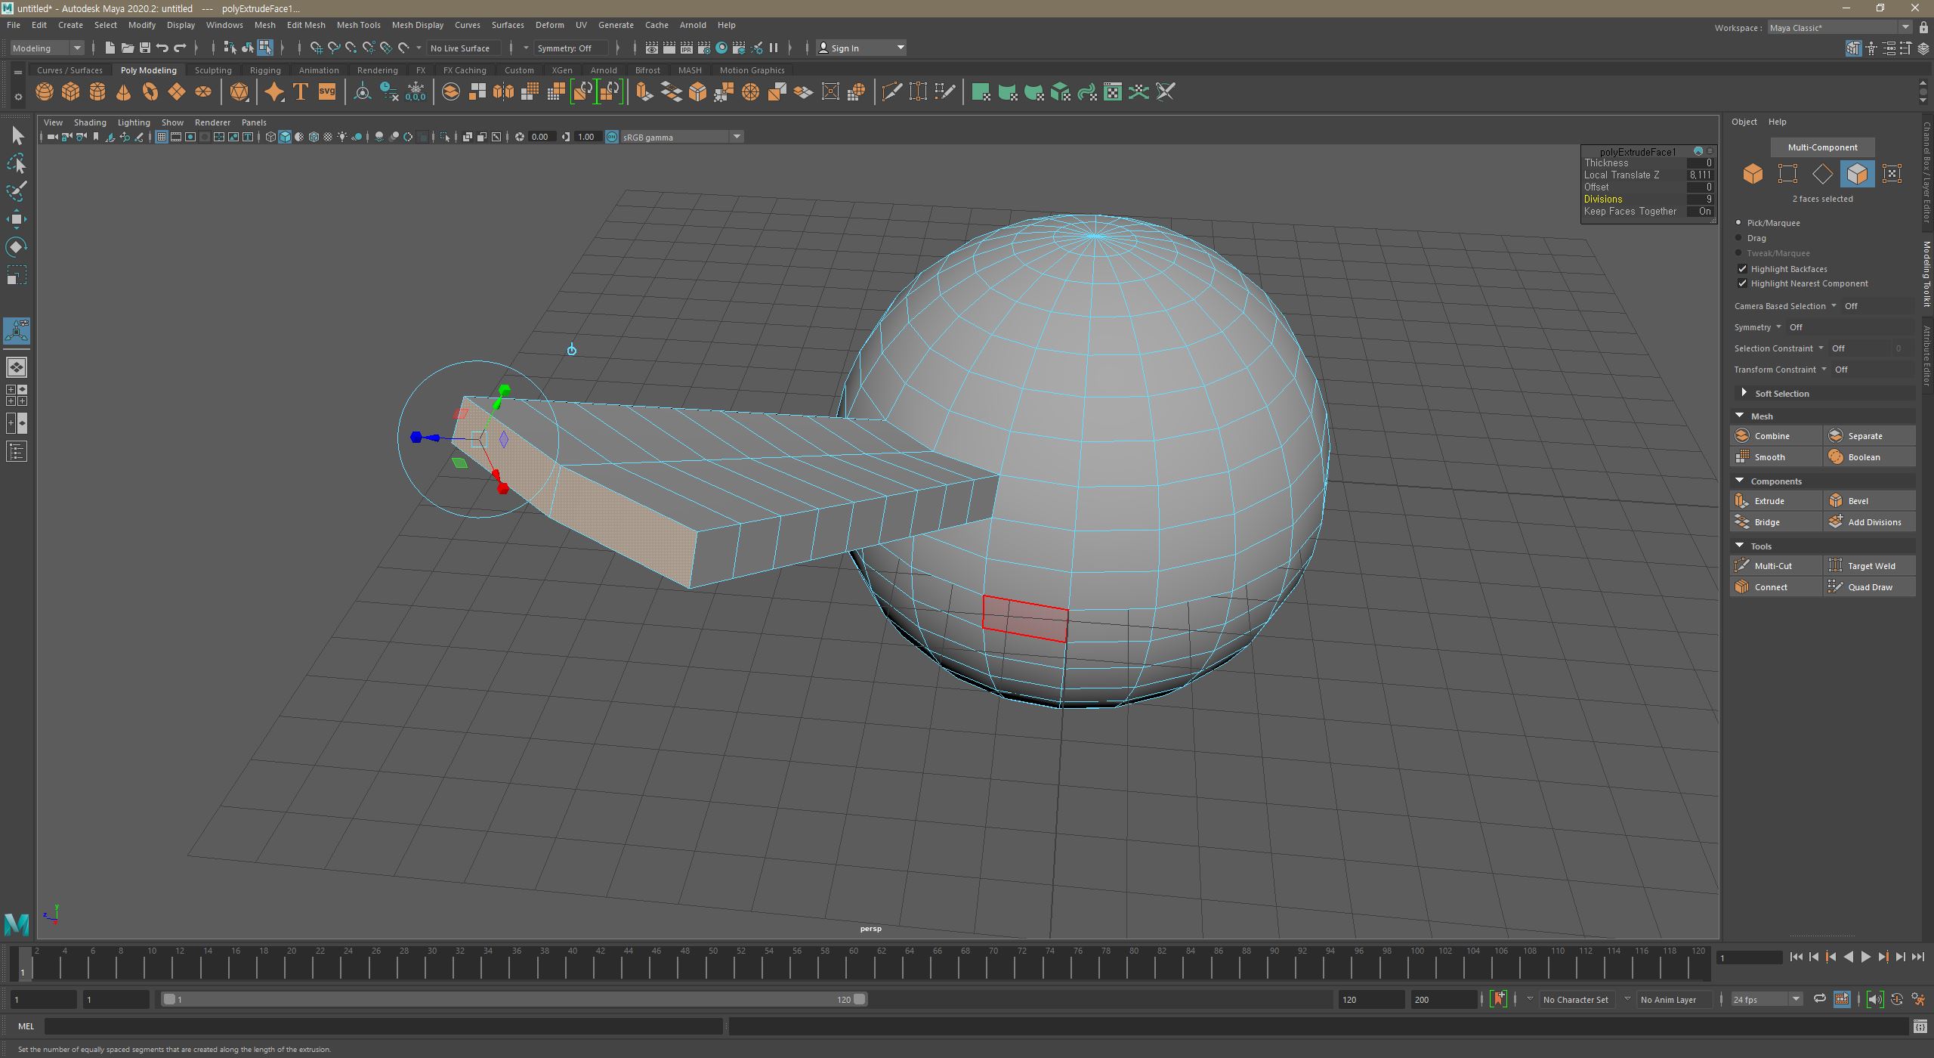
Task: Click the Quad Draw tool
Action: [1869, 587]
